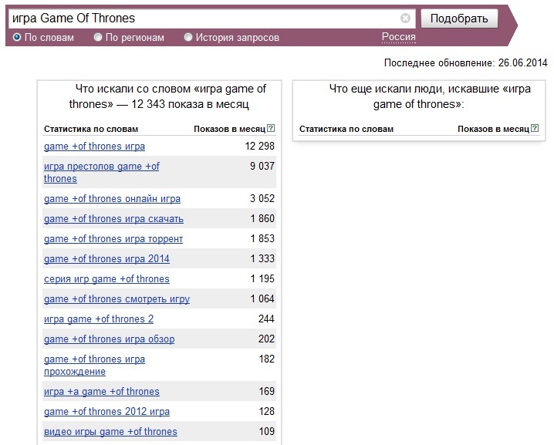Open 'game +of thrones смотреть игру' link

117,299
